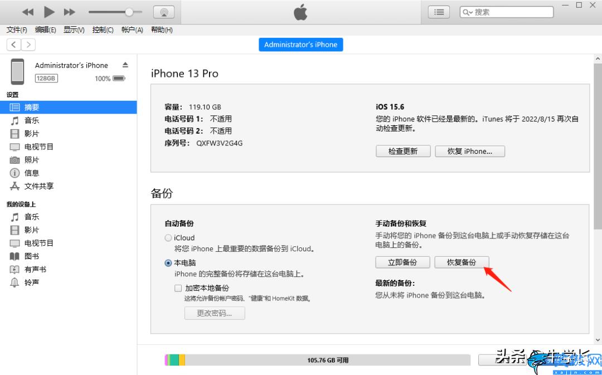Open the 控制(C) menu
The image size is (602, 375).
[x=103, y=30]
